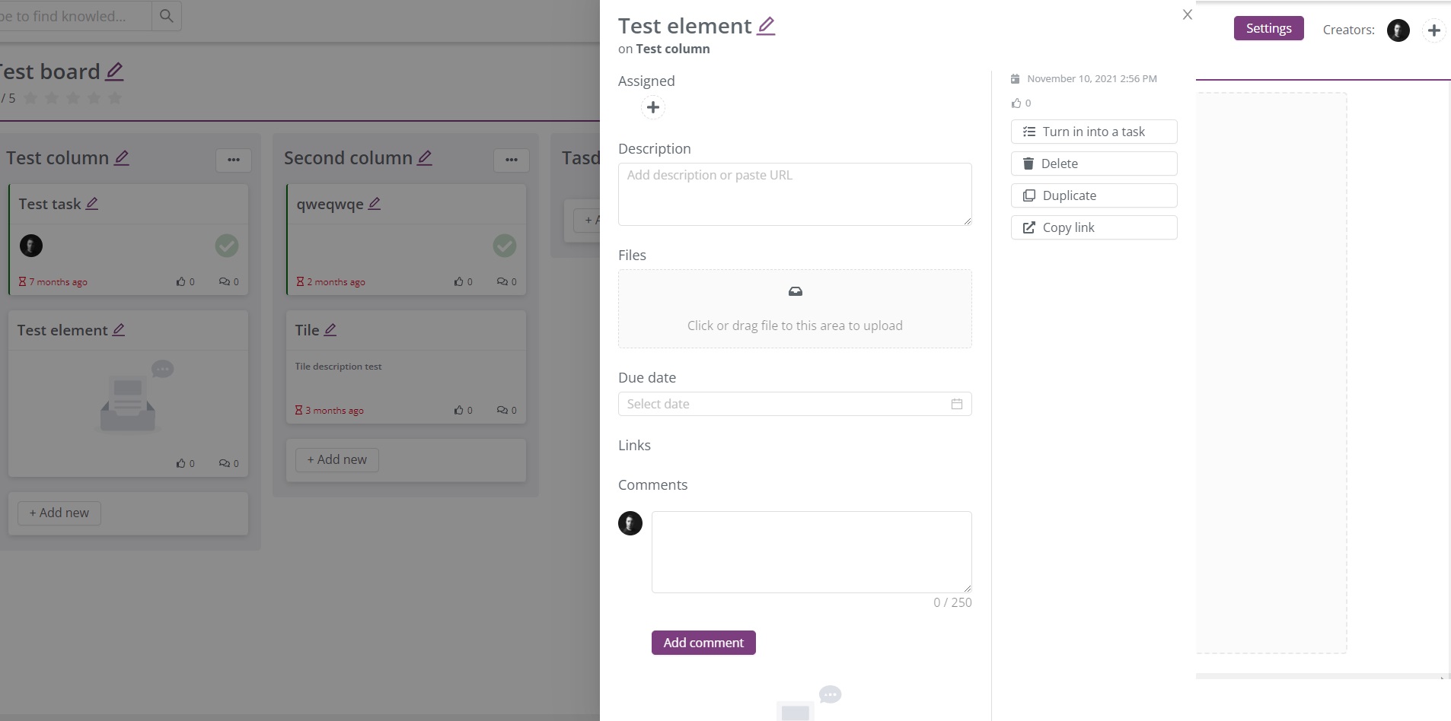Close the Test element details panel
Image resolution: width=1451 pixels, height=721 pixels.
[x=1187, y=14]
